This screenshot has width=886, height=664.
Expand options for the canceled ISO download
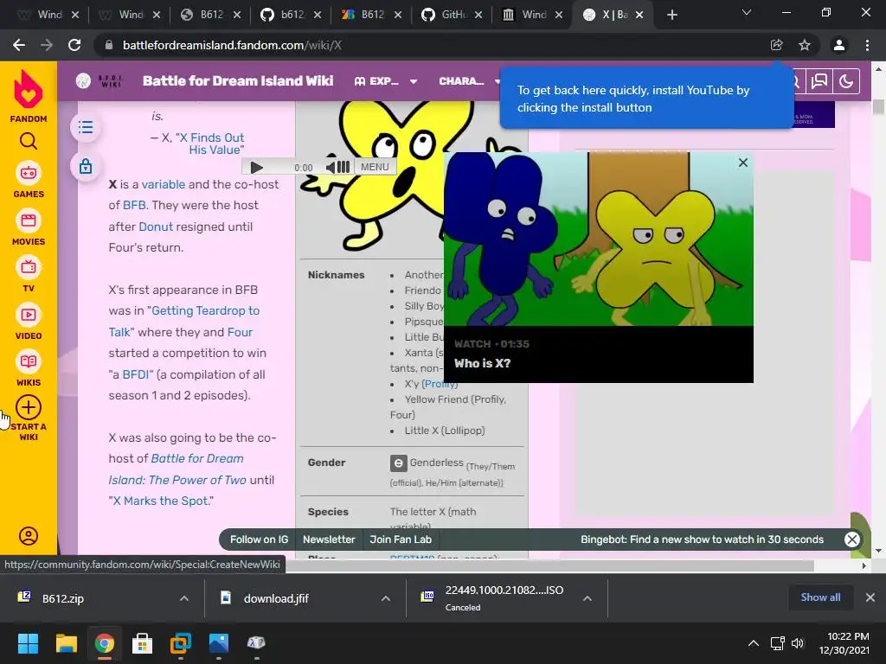click(587, 598)
